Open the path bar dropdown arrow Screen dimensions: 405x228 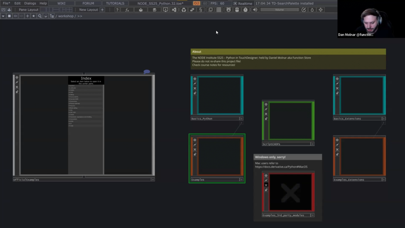coord(3,16)
